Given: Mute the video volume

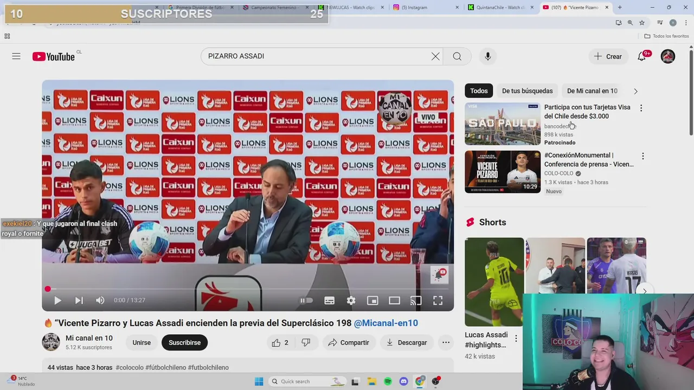Looking at the screenshot, I should 100,300.
